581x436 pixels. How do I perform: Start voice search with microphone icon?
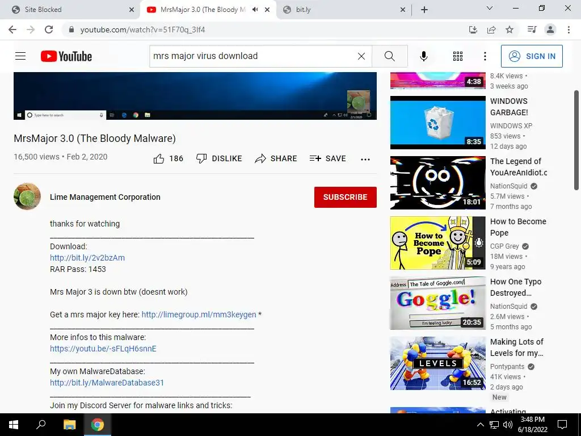coord(424,56)
